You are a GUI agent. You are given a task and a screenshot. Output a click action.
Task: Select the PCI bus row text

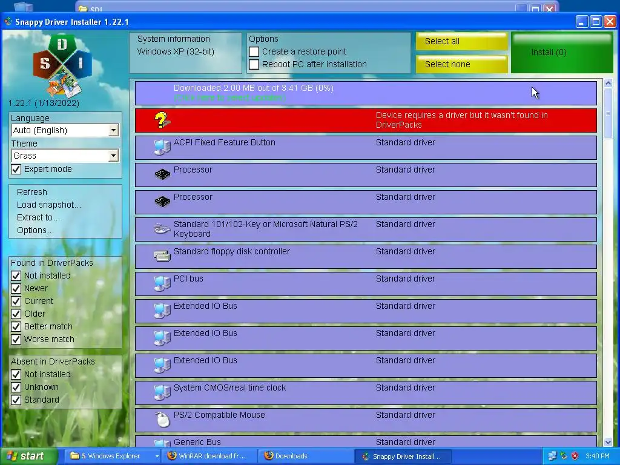pyautogui.click(x=188, y=279)
